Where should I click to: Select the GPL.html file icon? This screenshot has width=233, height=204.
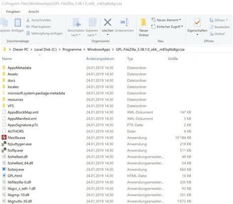(4, 175)
